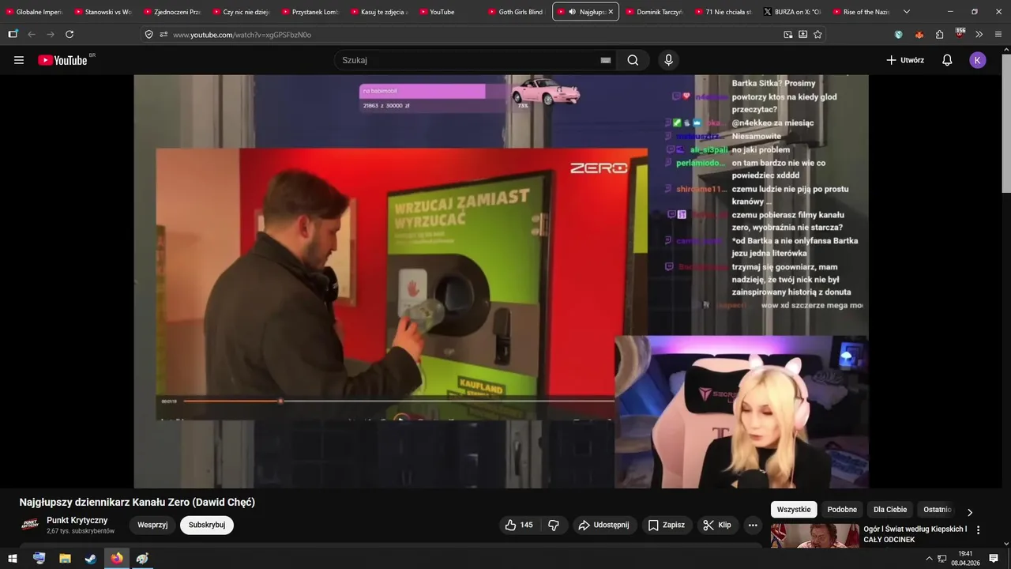Screen dimensions: 1011x569
Task: Open File Explorer from the taskbar
Action: point(65,558)
